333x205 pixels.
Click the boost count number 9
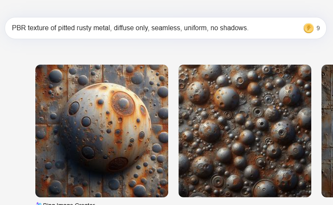[x=318, y=28]
